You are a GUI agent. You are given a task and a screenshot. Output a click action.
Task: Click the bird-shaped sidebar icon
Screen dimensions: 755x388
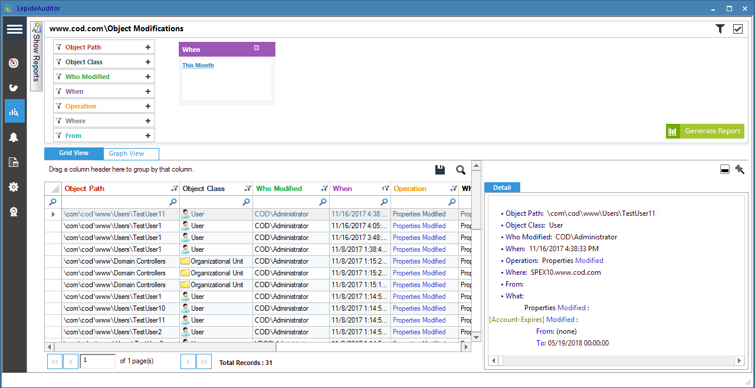(x=14, y=88)
